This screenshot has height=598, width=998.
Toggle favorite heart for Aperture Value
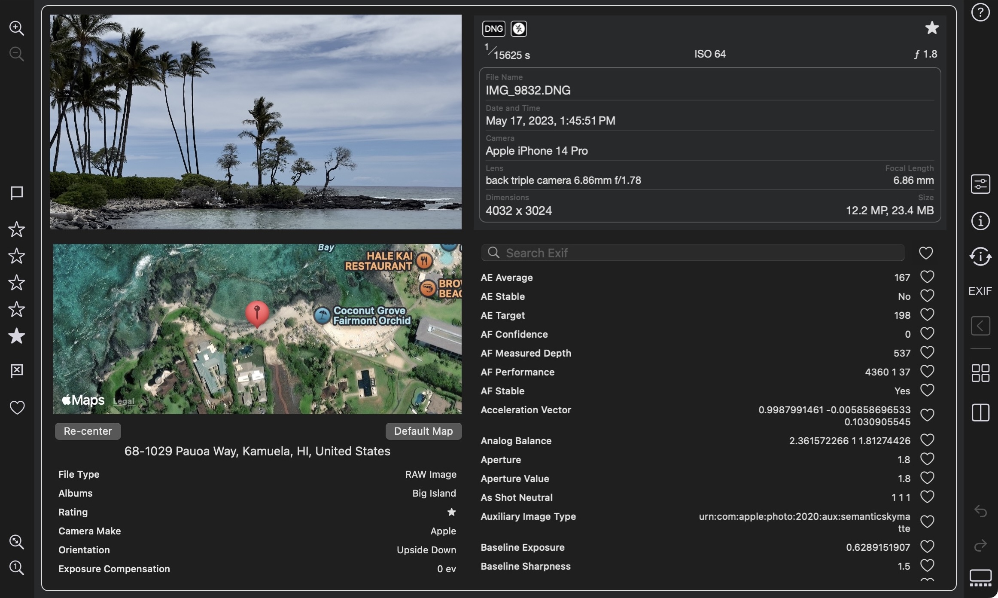[927, 478]
